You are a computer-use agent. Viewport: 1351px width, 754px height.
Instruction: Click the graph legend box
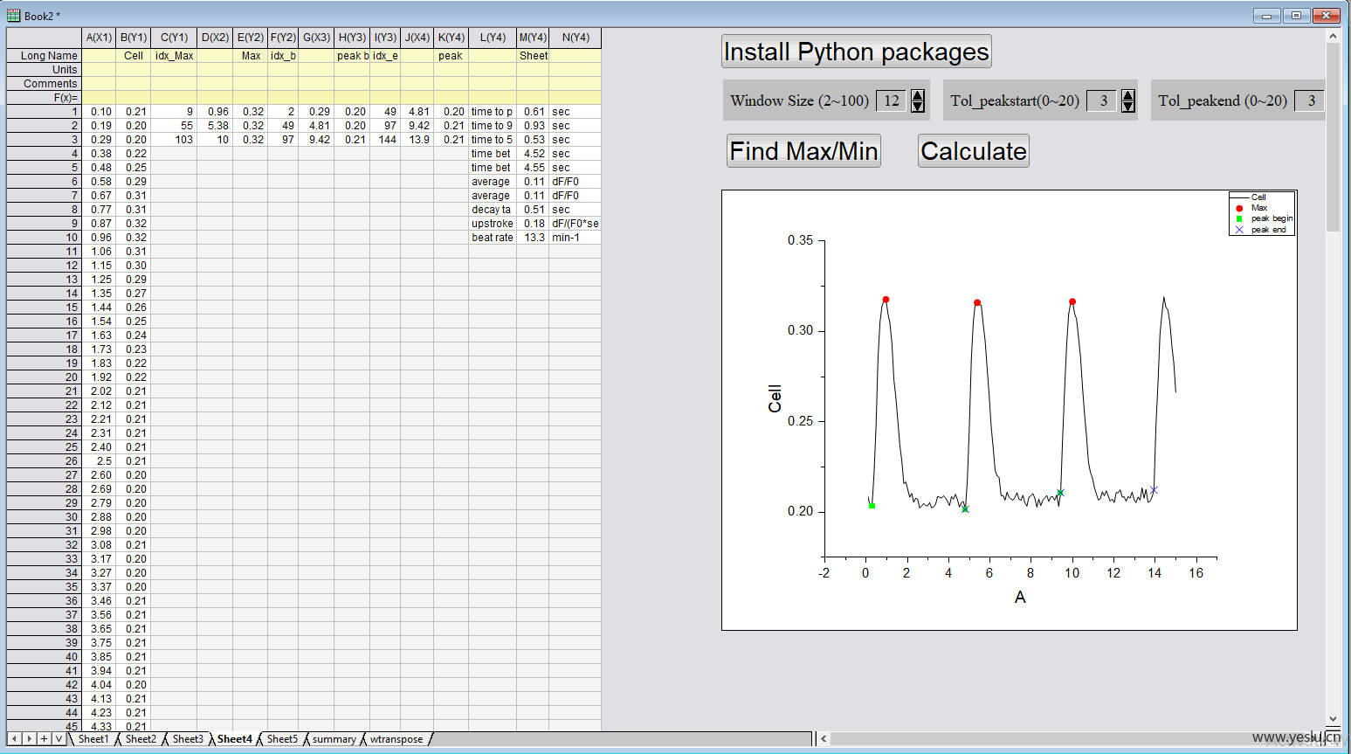point(1262,214)
